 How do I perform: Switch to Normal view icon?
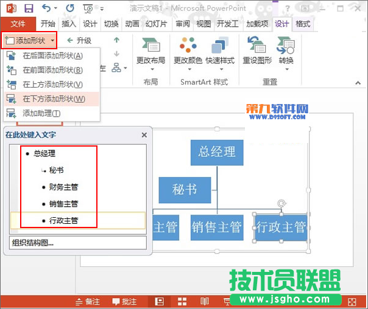[x=160, y=302]
